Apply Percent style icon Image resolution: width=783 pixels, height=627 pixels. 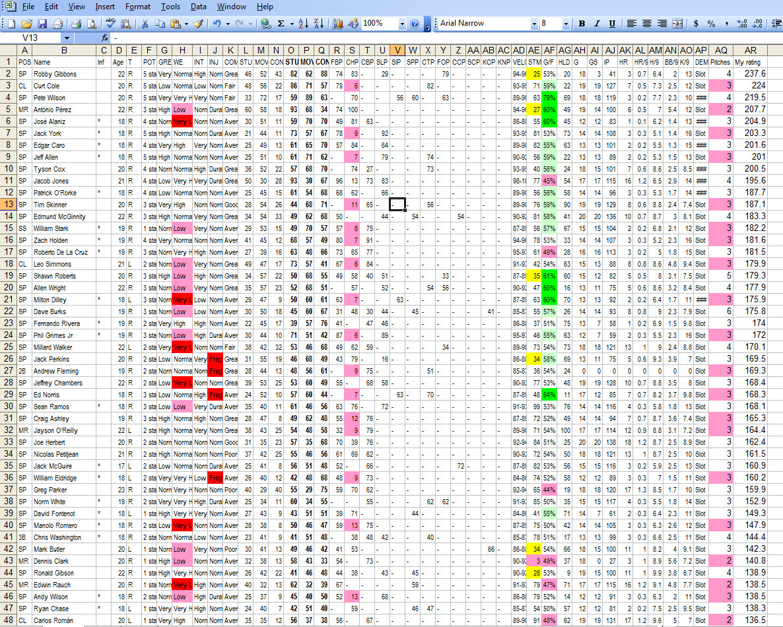coord(711,24)
